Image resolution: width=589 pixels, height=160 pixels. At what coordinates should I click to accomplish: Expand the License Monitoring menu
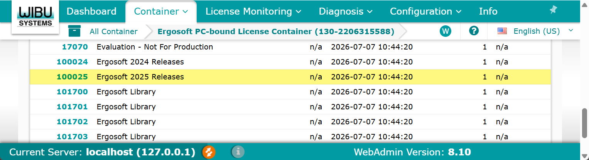coord(253,12)
